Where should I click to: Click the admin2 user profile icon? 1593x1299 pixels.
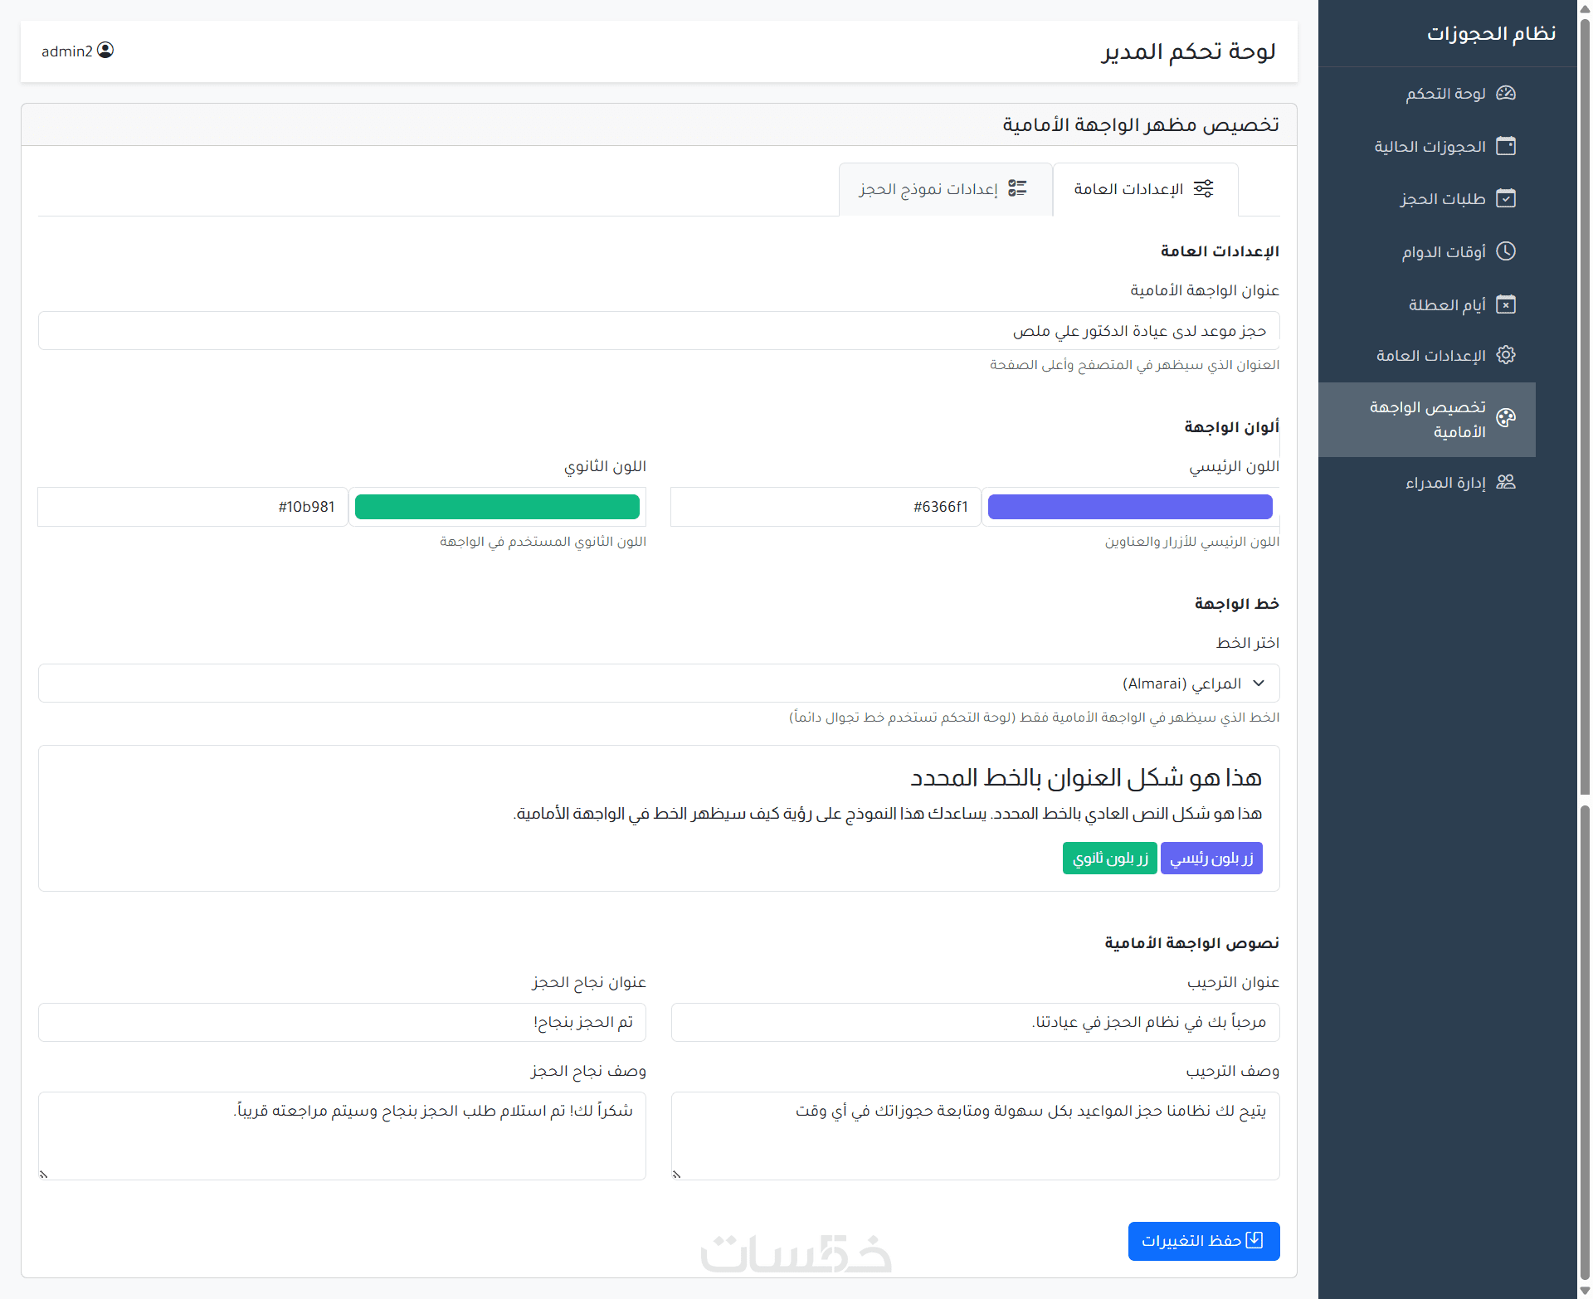point(105,51)
